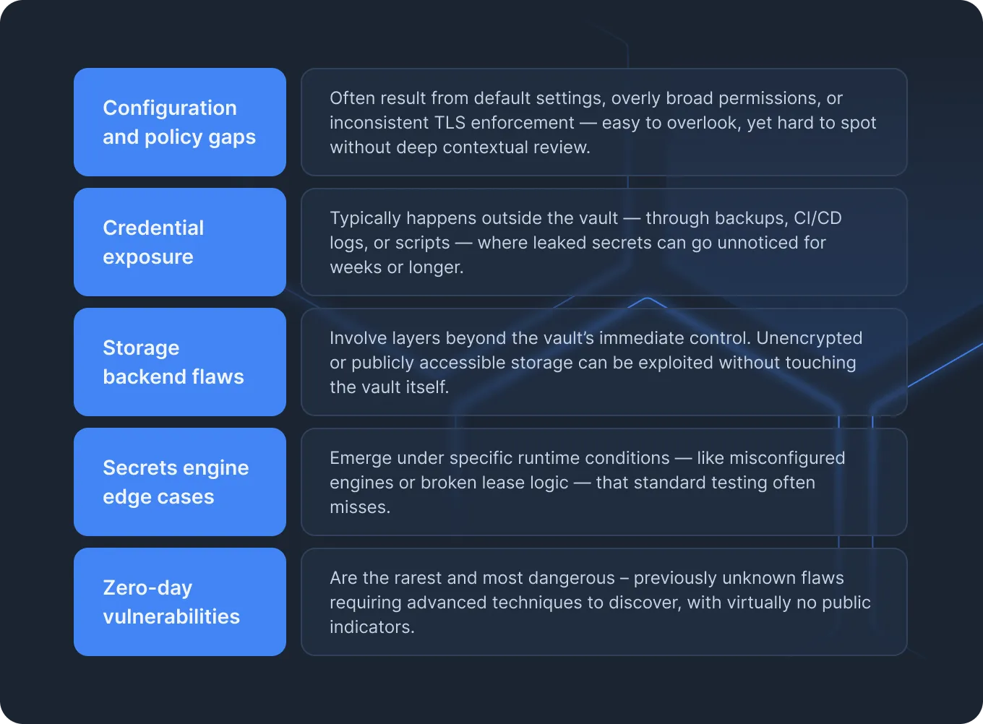The width and height of the screenshot is (983, 724).
Task: Click 'without deep contextual review' sentence ending
Action: point(460,147)
